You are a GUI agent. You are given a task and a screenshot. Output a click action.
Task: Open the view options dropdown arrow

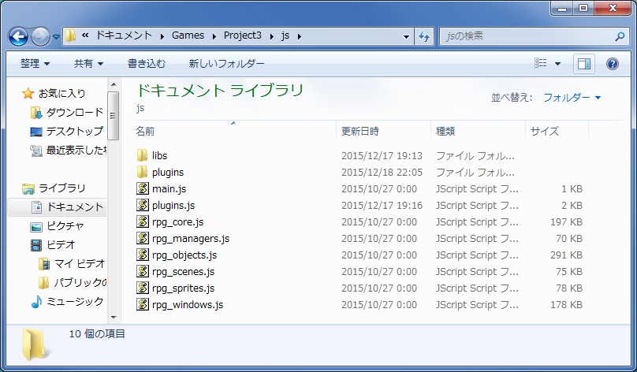[558, 64]
